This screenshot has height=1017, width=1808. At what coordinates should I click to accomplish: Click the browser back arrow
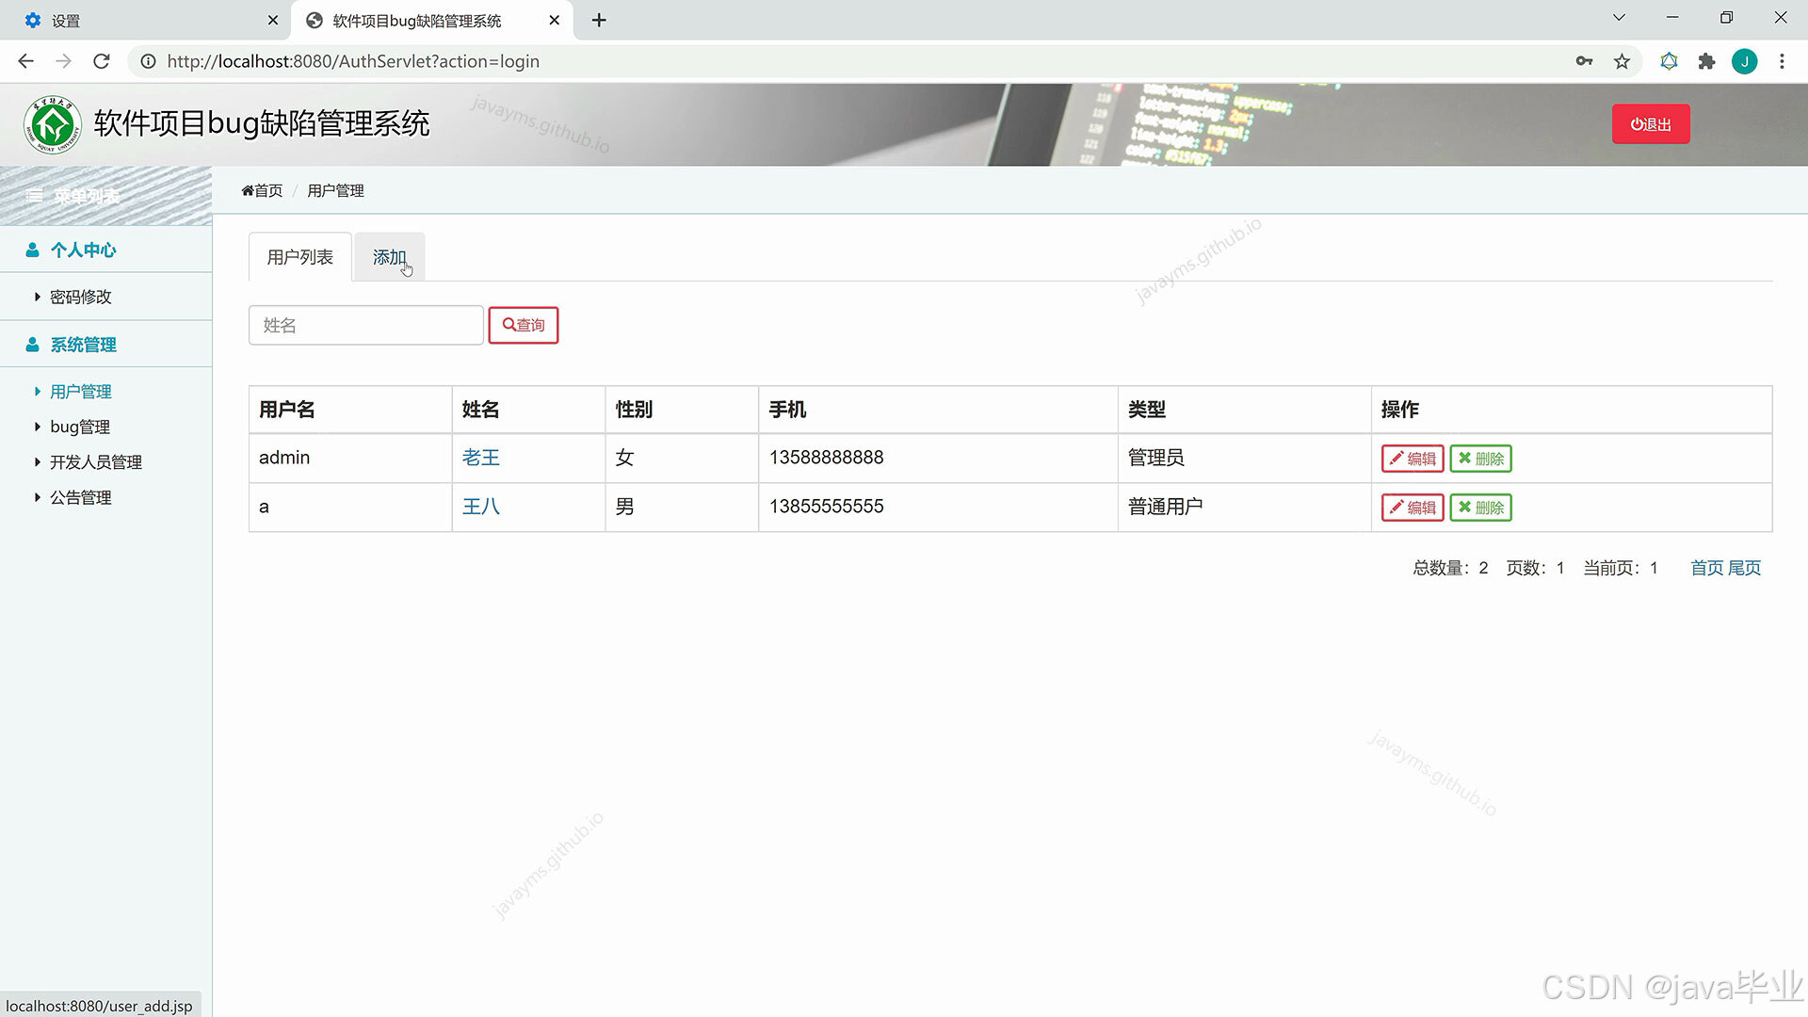pos(25,61)
